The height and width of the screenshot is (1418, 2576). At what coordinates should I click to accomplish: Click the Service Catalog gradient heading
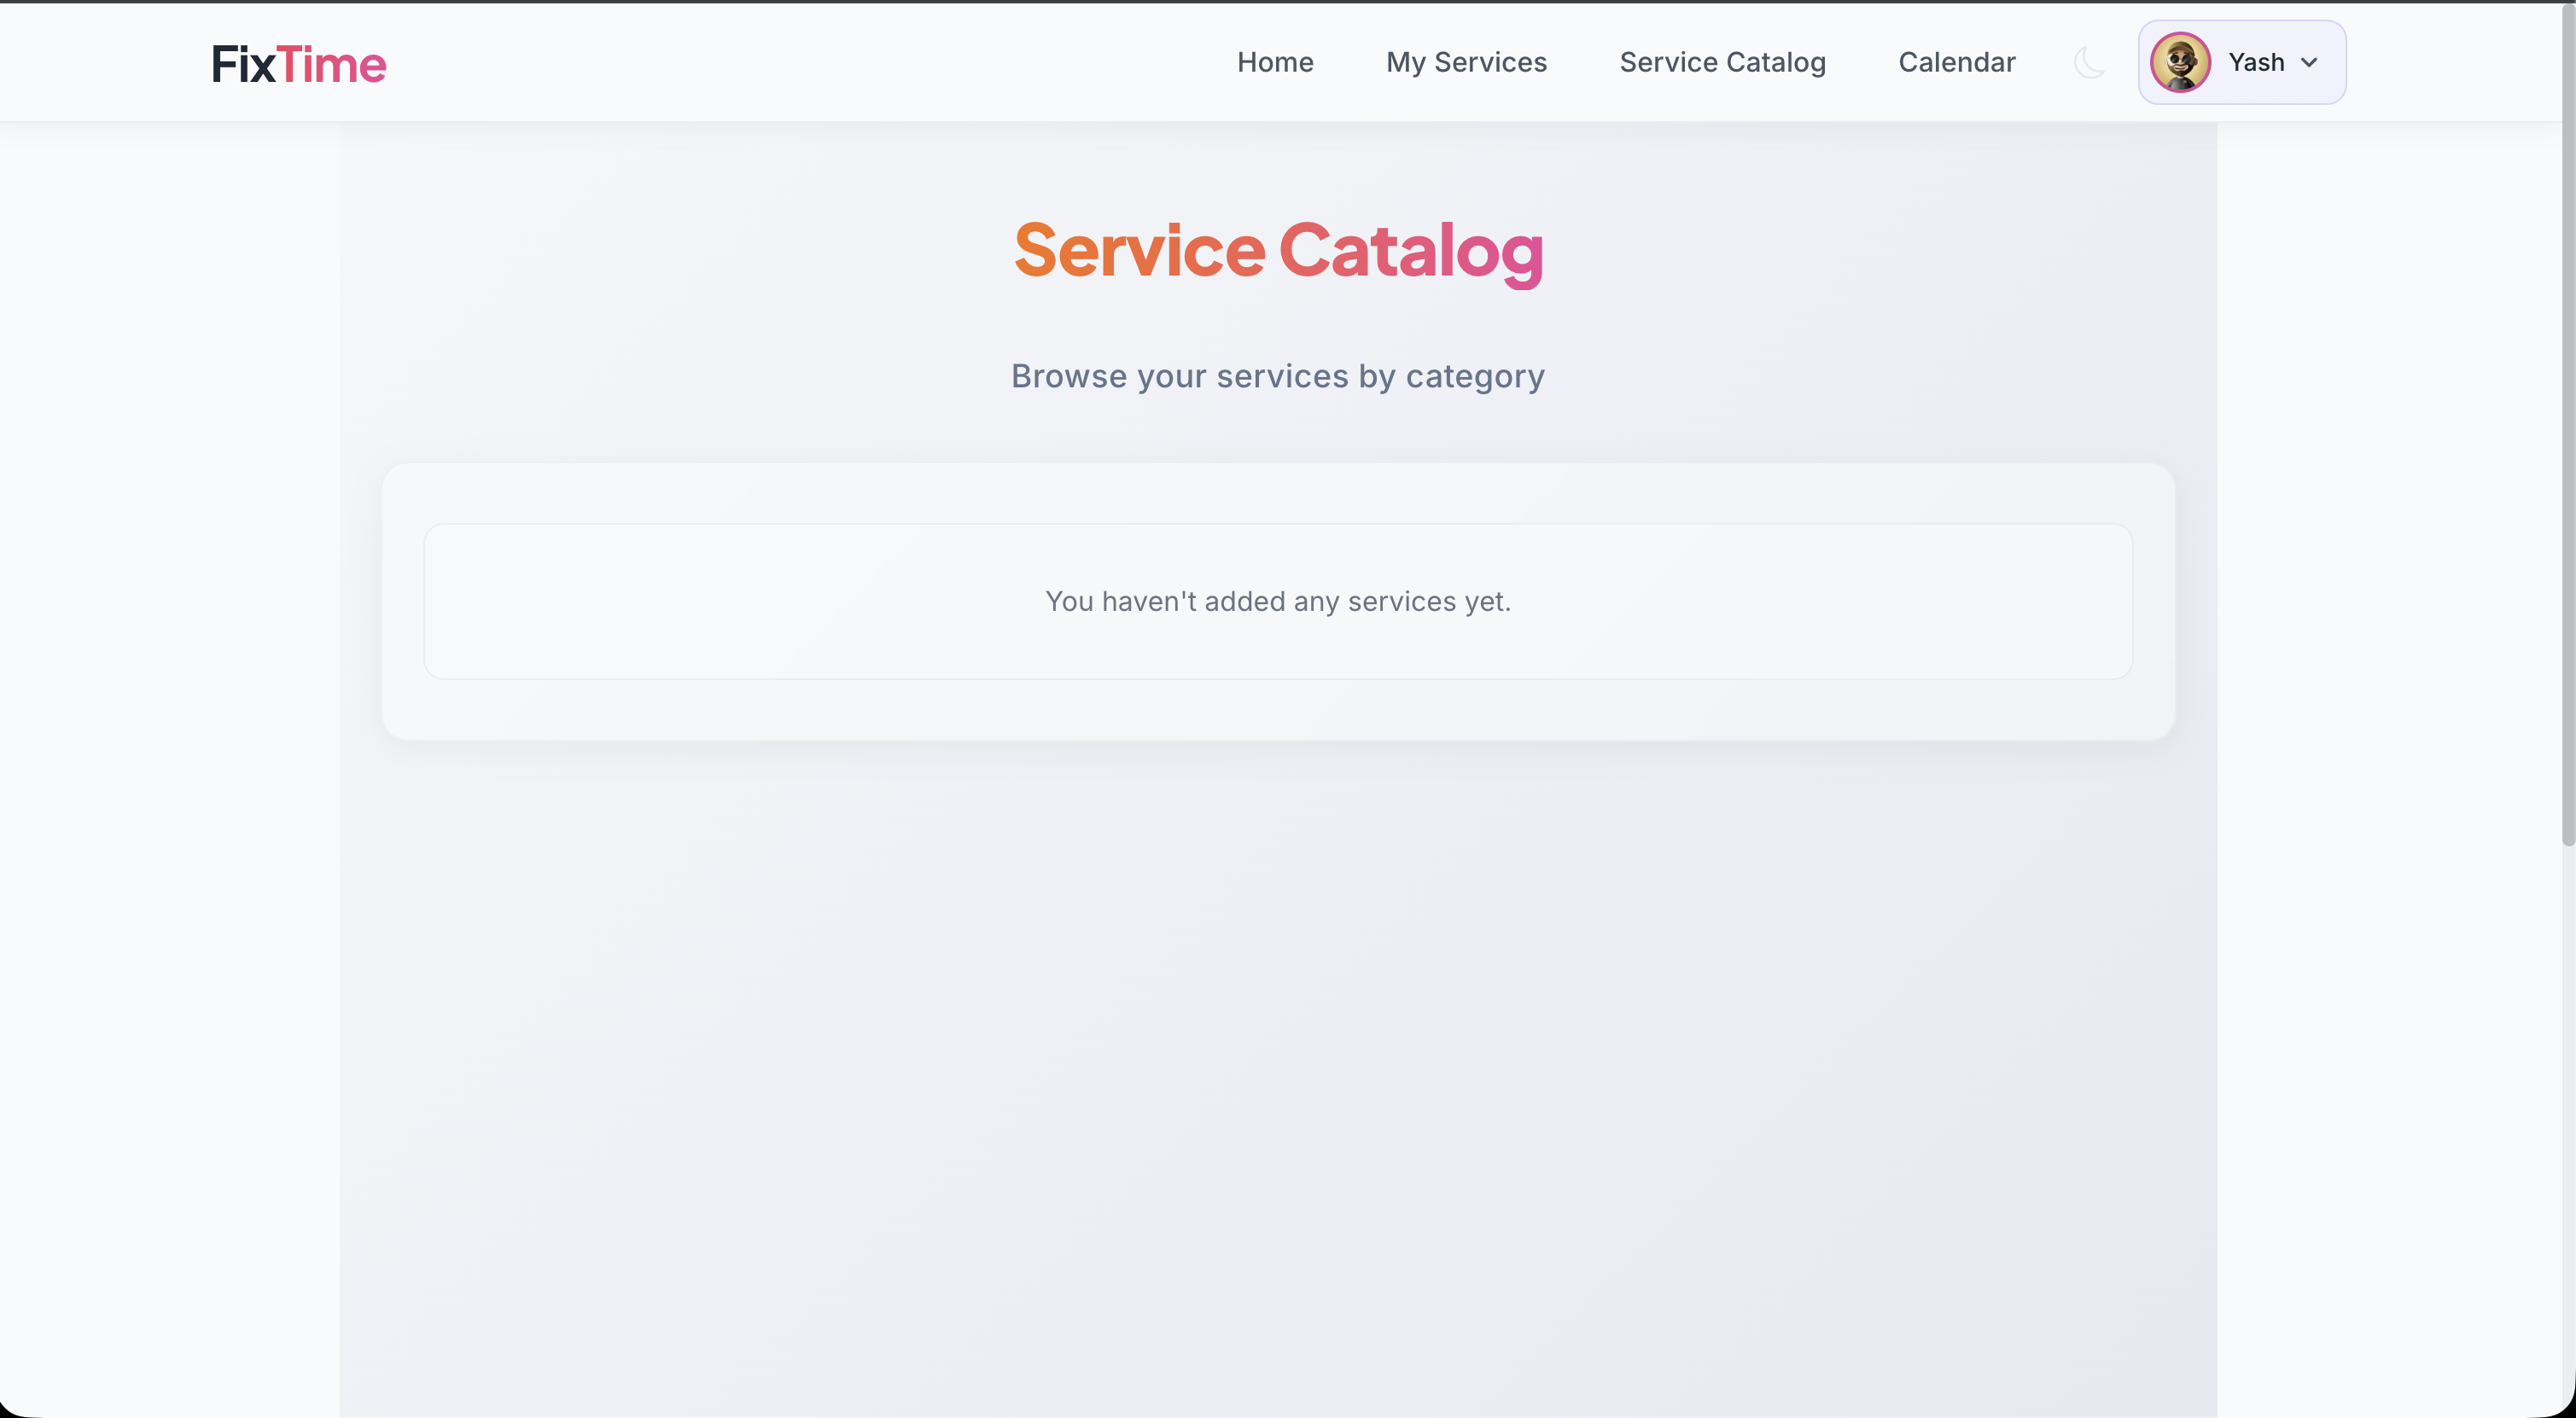pos(1277,251)
